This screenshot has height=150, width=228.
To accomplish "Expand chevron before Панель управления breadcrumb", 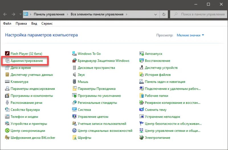I will (x=30, y=15).
